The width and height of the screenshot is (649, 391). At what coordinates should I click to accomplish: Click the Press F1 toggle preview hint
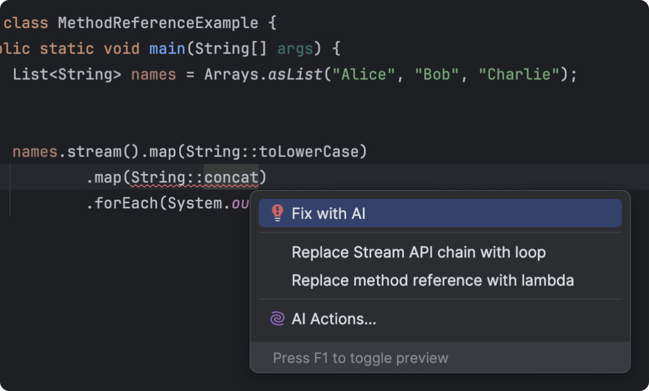point(361,358)
